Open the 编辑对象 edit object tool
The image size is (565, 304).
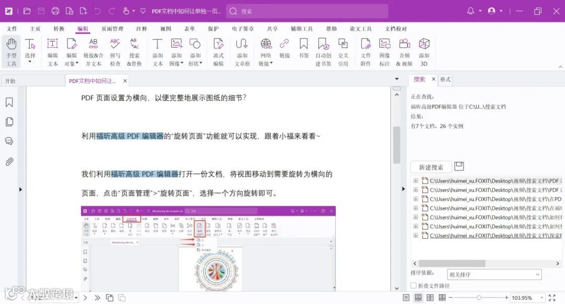[71, 52]
